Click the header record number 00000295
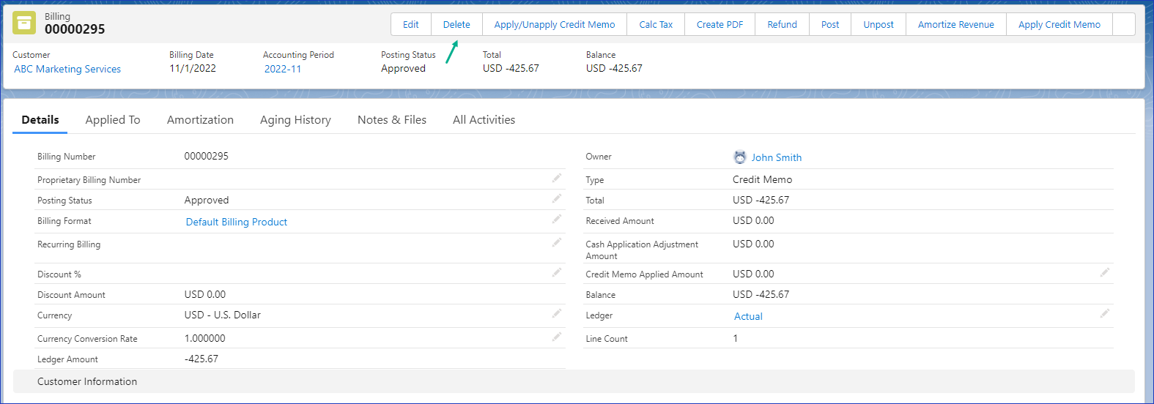Image resolution: width=1154 pixels, height=404 pixels. (75, 29)
